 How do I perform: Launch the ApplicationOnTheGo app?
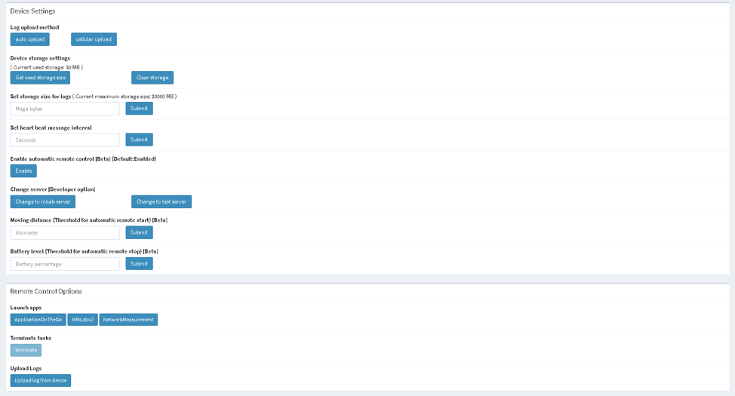pyautogui.click(x=38, y=320)
